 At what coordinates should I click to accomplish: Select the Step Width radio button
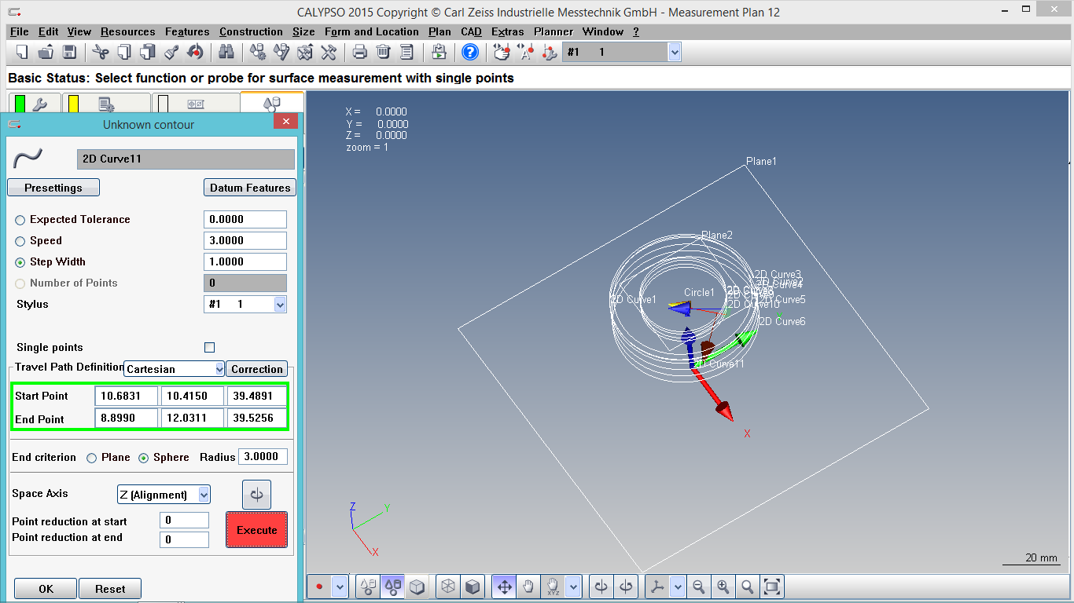[x=20, y=262]
